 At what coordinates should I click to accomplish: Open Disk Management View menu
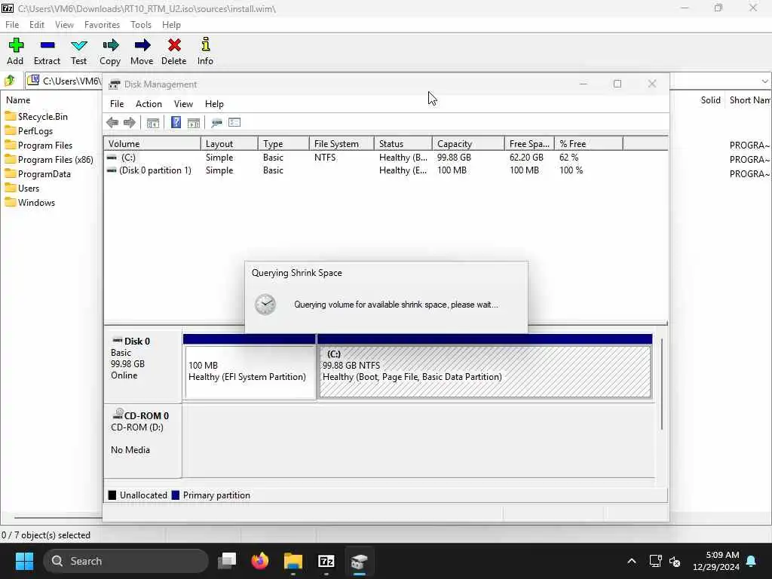(183, 104)
